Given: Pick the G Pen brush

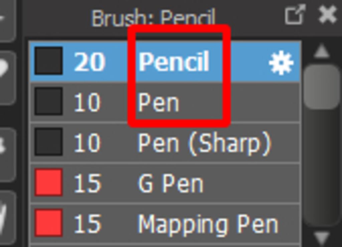Looking at the screenshot, I should pyautogui.click(x=170, y=183).
